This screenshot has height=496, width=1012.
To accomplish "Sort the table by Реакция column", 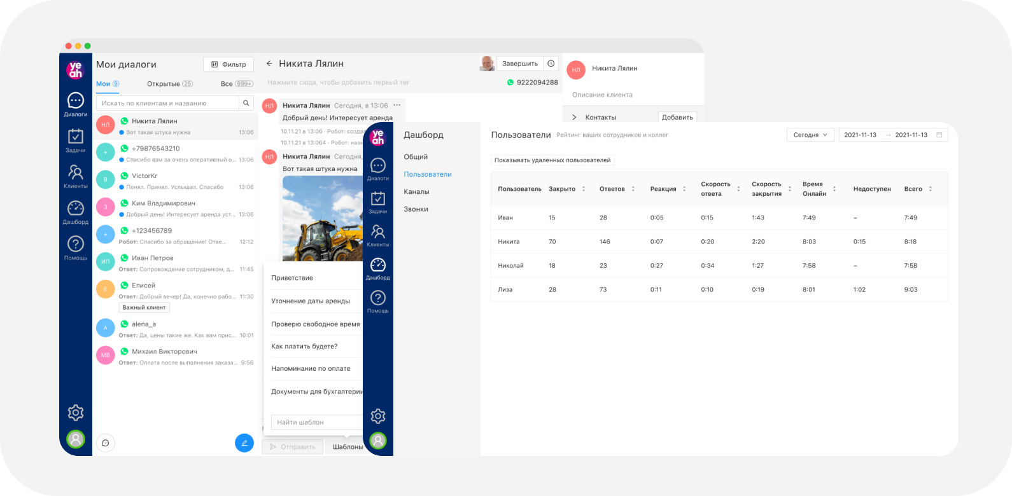I will [685, 189].
